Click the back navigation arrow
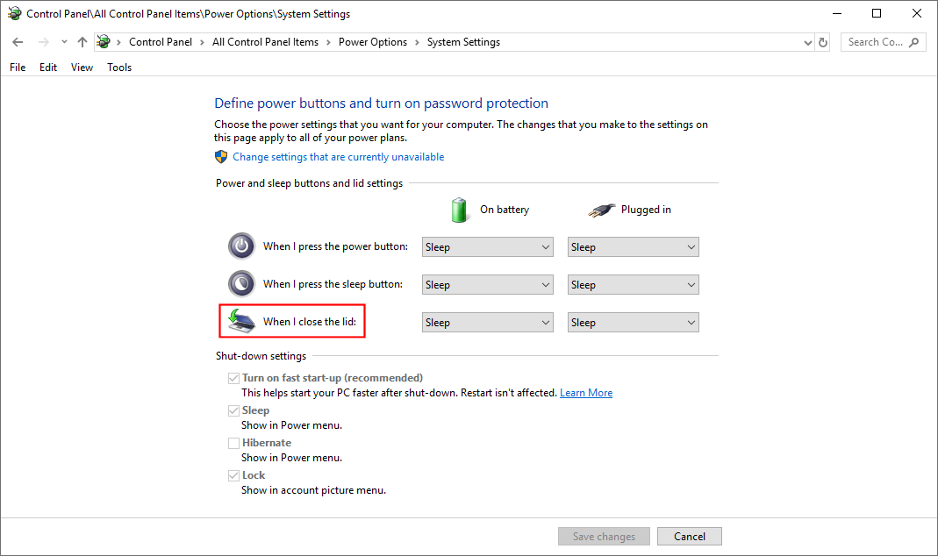The image size is (938, 556). coord(18,41)
